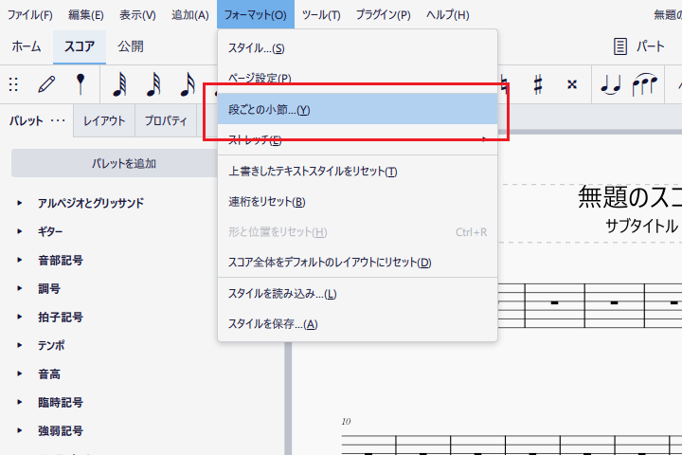Click the score title 無題のスコア text
This screenshot has width=682, height=455.
click(629, 196)
